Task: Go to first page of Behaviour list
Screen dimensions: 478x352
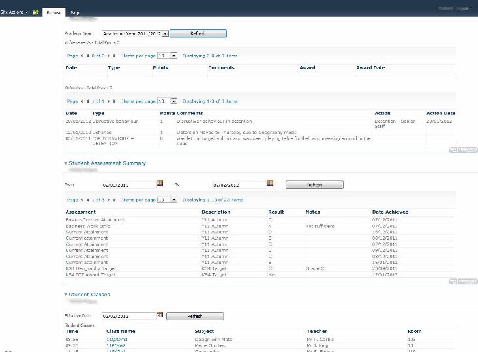Action: (82, 101)
